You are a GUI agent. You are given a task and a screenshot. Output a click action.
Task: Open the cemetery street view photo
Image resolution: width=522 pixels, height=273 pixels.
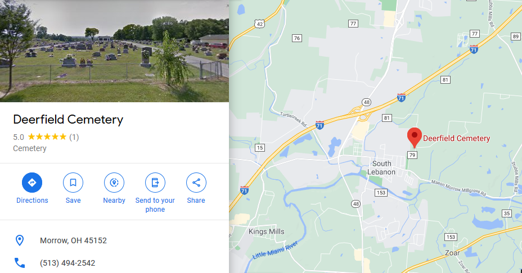[x=115, y=51]
